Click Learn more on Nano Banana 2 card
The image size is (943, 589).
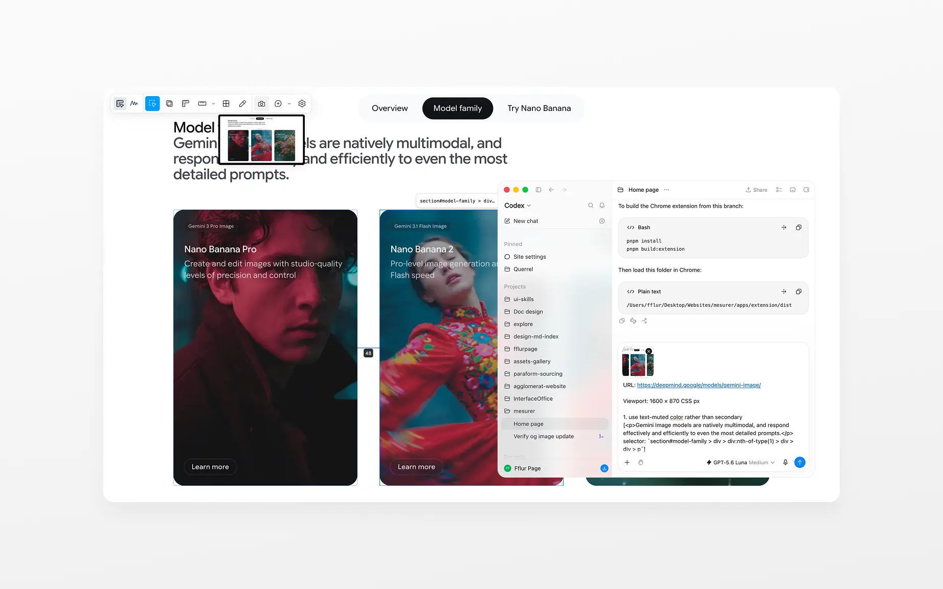416,467
